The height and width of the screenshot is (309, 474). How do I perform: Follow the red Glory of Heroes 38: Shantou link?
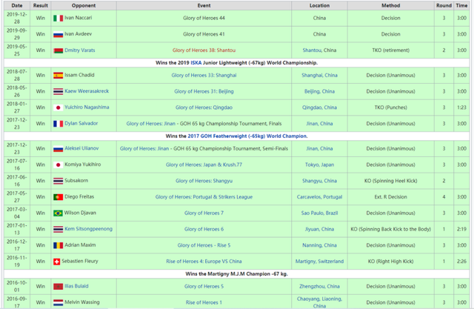click(196, 50)
